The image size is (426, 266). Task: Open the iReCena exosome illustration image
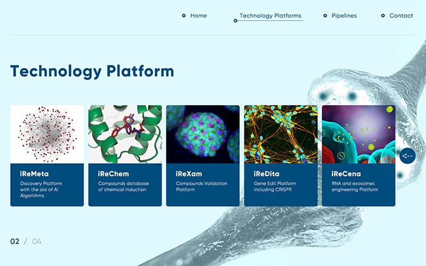359,134
